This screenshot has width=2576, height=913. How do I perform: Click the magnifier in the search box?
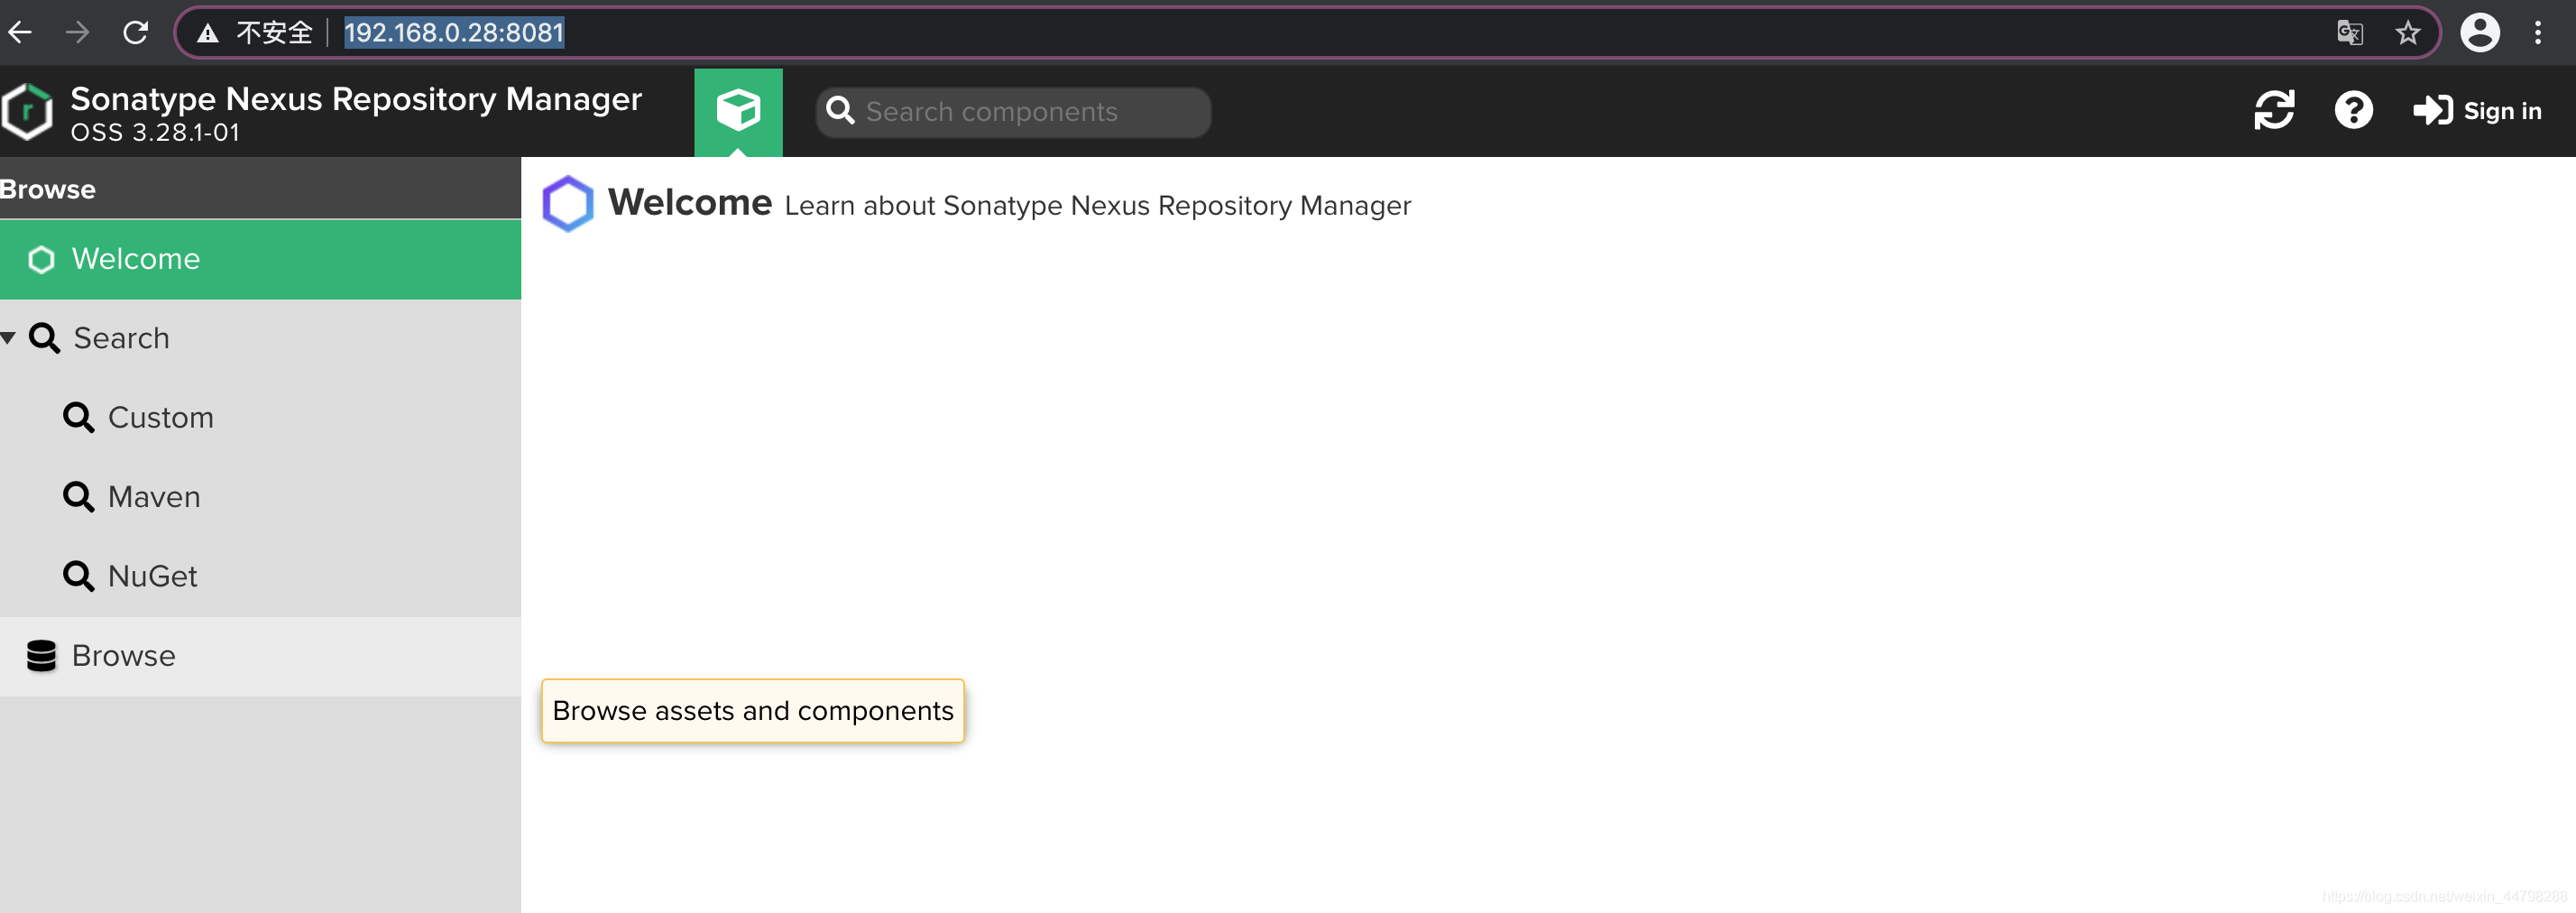pyautogui.click(x=840, y=111)
